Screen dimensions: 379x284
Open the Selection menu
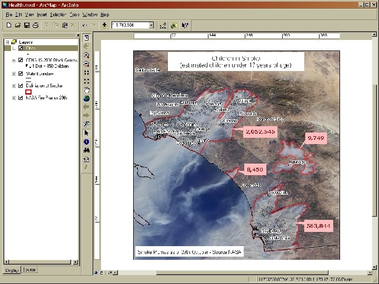pyautogui.click(x=58, y=15)
